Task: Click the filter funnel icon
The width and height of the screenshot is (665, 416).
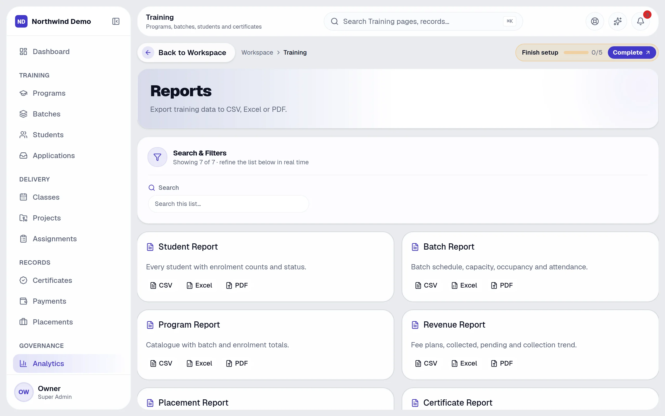Action: (x=157, y=157)
